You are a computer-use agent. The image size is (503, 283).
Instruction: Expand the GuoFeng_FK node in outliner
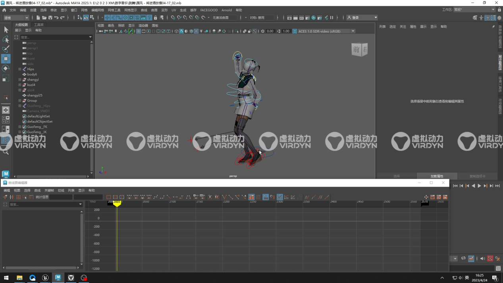(x=20, y=127)
